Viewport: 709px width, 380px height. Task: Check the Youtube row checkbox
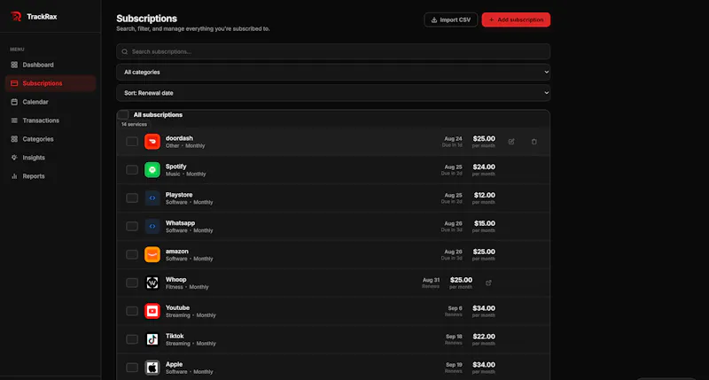[x=132, y=311]
